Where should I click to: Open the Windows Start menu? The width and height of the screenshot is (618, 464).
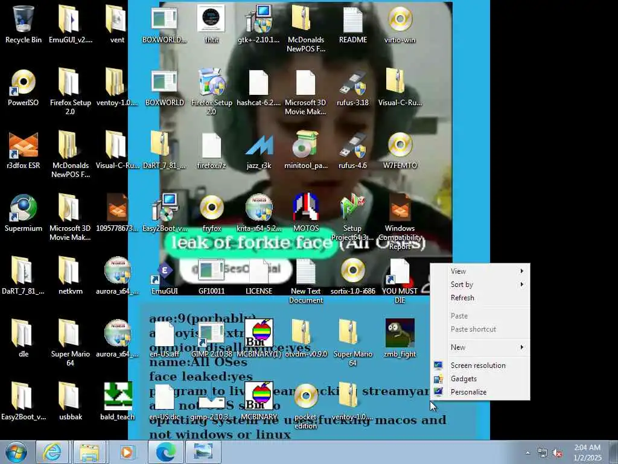click(x=16, y=452)
